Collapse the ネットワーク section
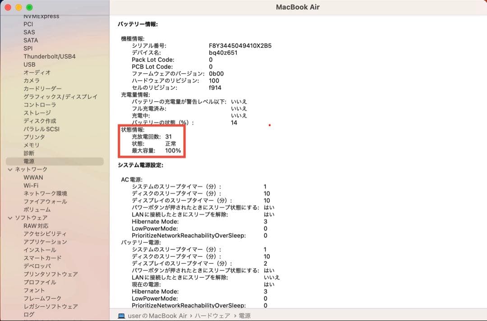This screenshot has height=321, width=487. (x=10, y=169)
